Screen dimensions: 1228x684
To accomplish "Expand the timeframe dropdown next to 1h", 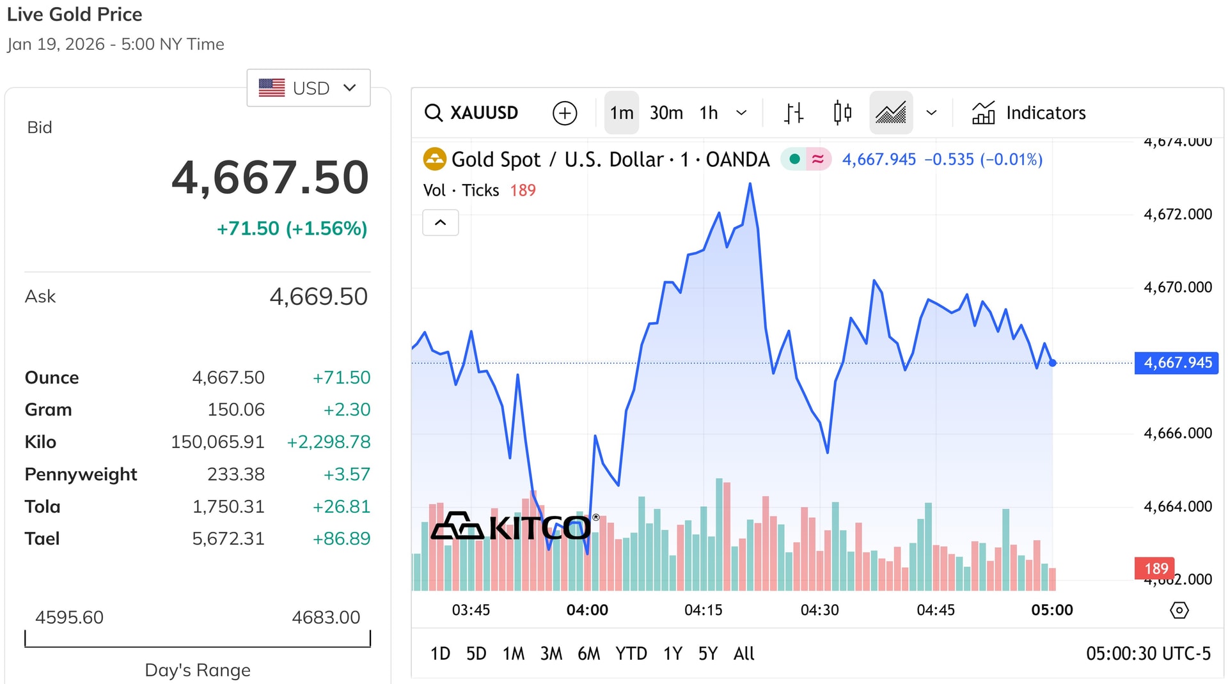I will [741, 113].
